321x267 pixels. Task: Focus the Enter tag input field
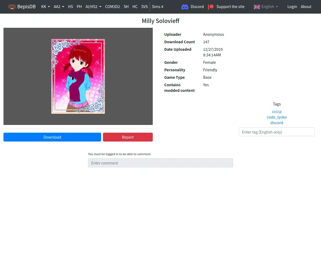pyautogui.click(x=277, y=132)
